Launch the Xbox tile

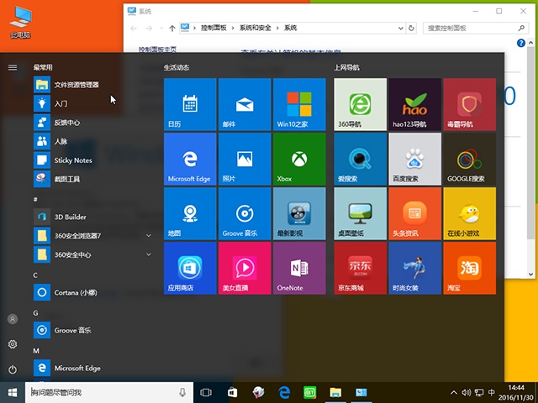coord(298,160)
